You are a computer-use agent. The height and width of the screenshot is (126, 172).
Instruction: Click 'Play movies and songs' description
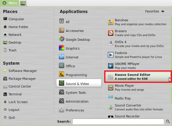pyautogui.click(x=129, y=90)
